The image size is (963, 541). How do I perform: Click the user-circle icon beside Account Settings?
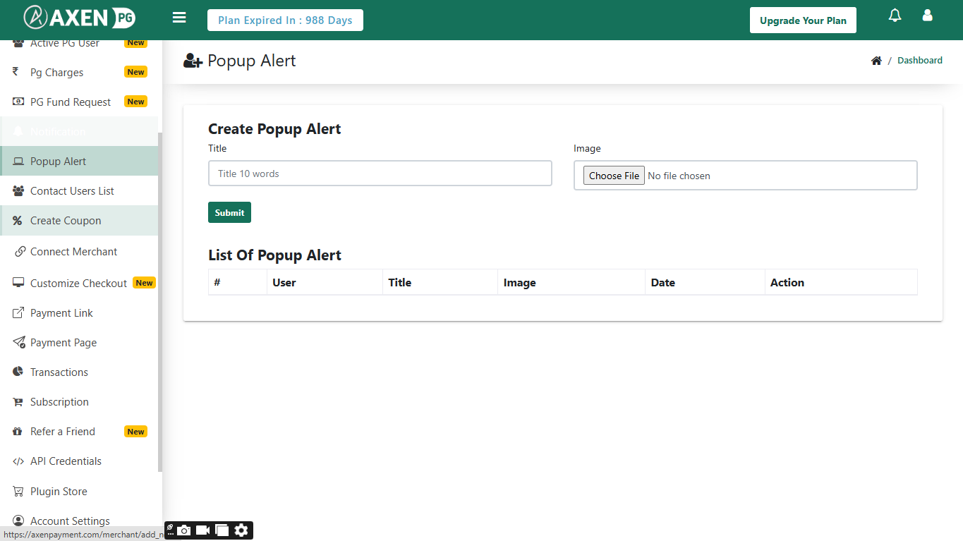click(18, 521)
